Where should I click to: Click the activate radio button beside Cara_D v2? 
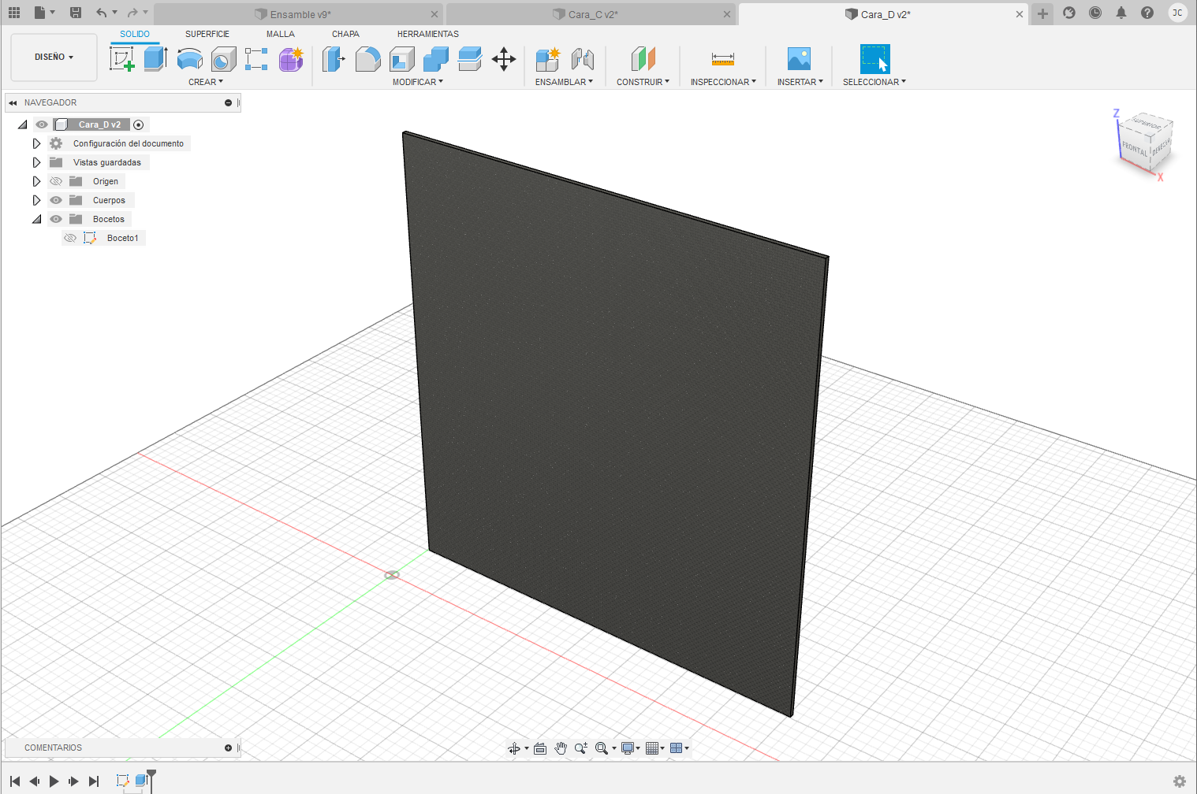[139, 124]
